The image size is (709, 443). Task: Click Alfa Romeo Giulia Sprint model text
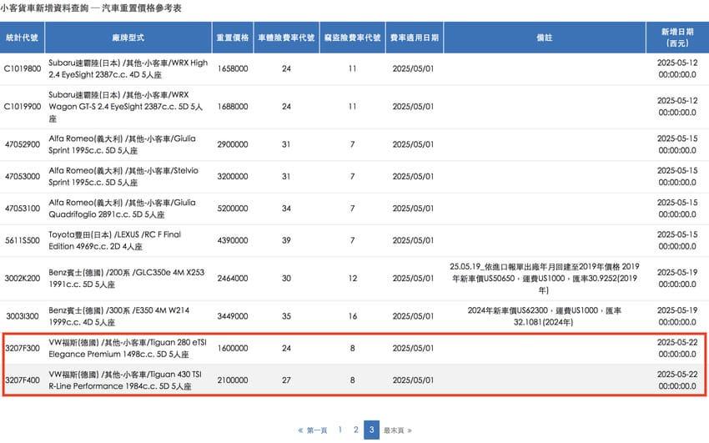point(122,144)
